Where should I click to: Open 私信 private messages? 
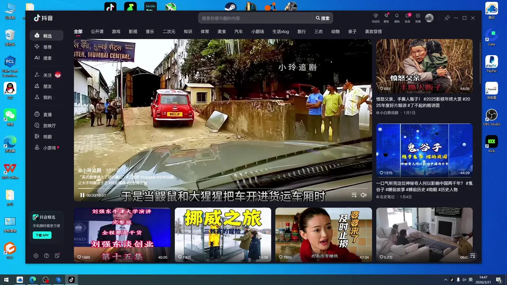[408, 18]
